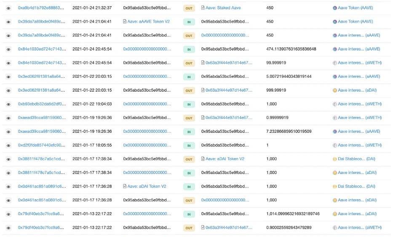Open null address recipient in the 450 aAAVE row
The height and width of the screenshot is (237, 393).
225,35
